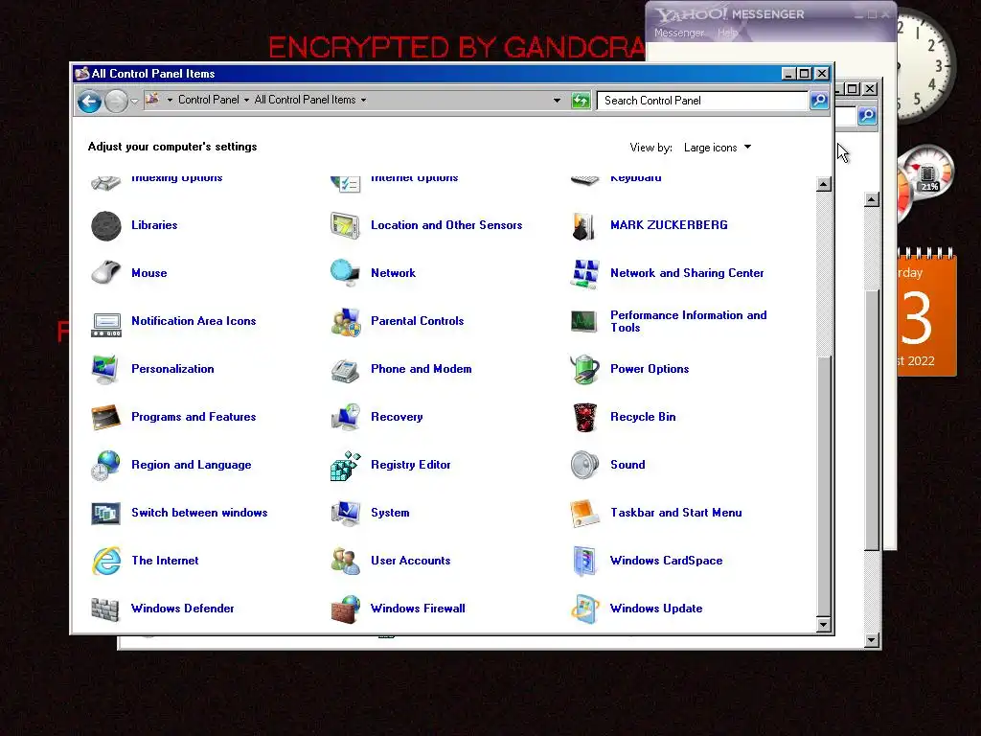
Task: Click The Internet explorer icon
Action: [106, 561]
